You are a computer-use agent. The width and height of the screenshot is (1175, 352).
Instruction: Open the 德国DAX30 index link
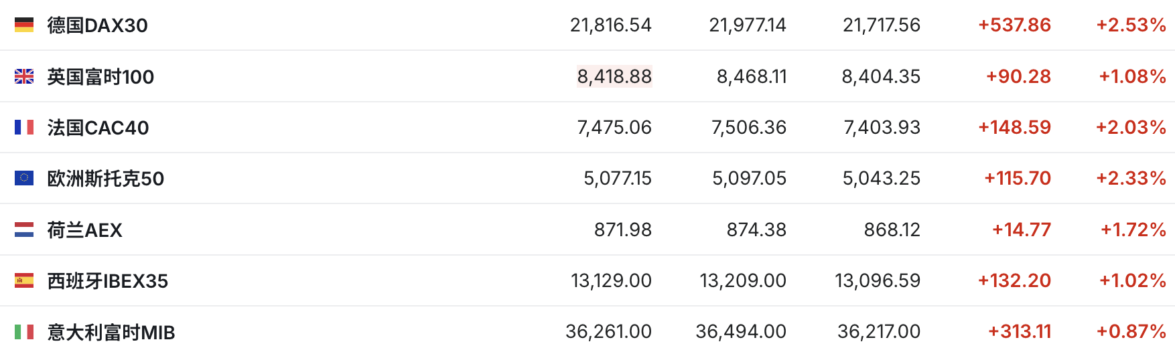(97, 25)
